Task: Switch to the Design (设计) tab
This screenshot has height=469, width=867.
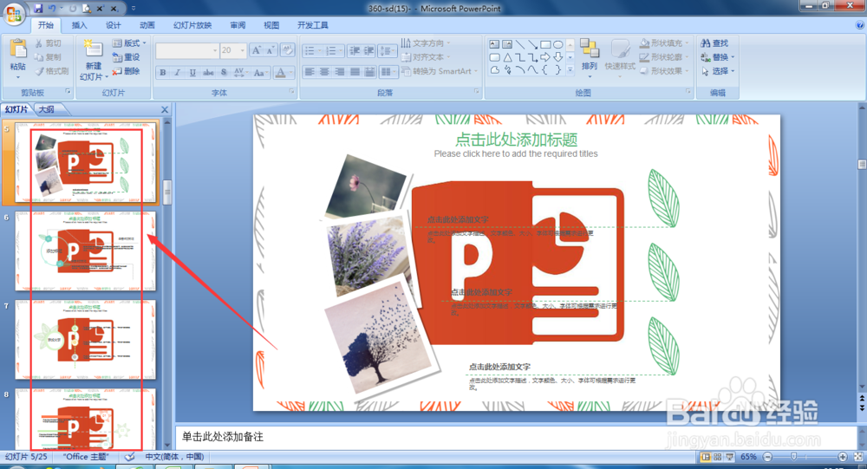Action: click(114, 25)
